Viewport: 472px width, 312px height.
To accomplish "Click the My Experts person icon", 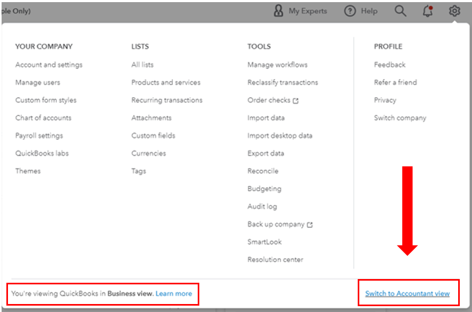I will (279, 11).
